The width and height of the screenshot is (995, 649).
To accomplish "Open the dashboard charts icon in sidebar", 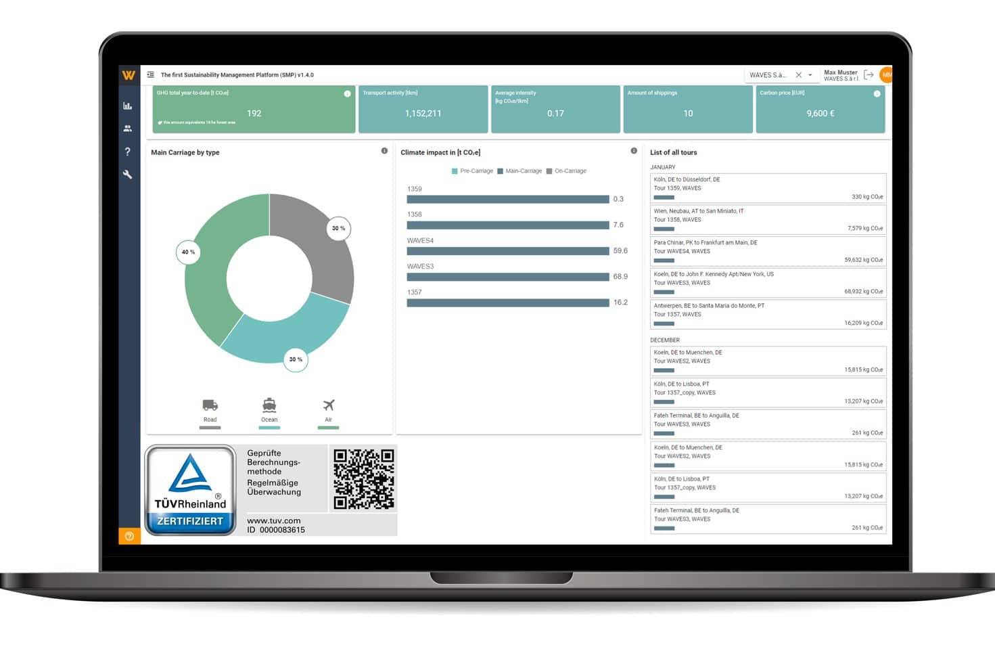I will click(x=127, y=106).
